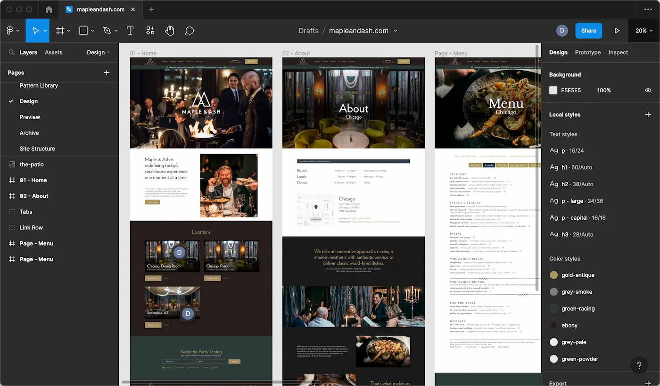Switch to the Layers tab

(28, 52)
